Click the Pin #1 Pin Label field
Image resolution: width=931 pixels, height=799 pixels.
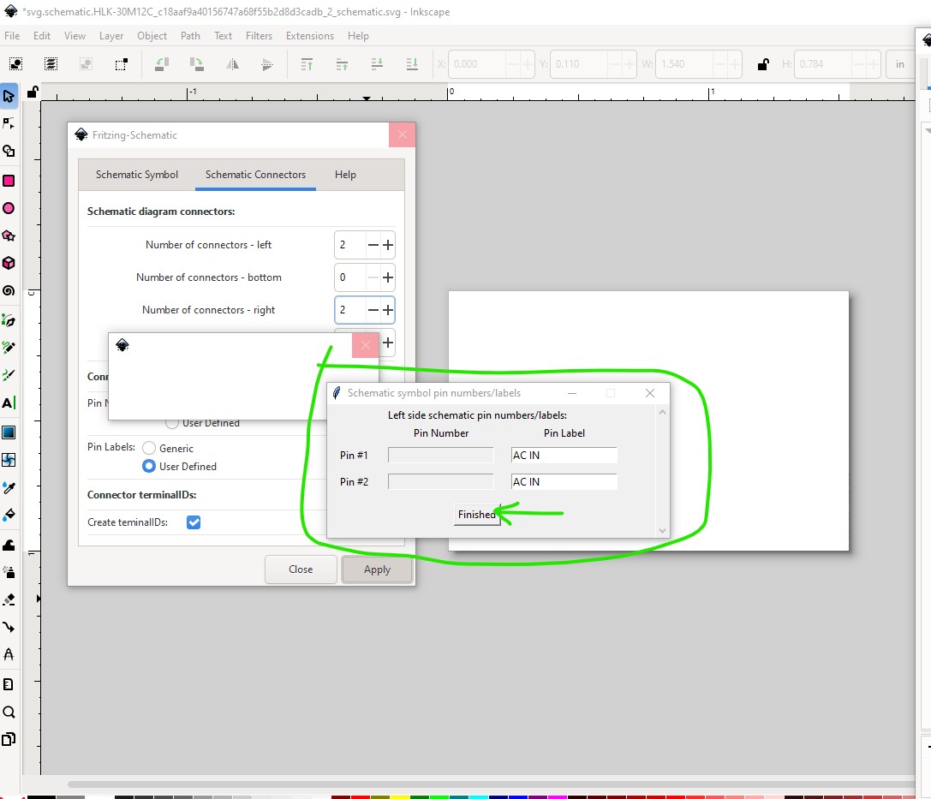click(x=564, y=456)
